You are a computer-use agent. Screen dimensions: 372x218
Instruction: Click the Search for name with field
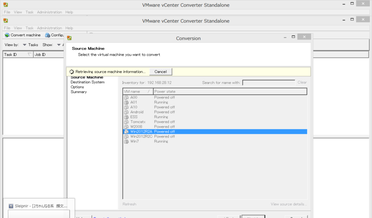click(269, 83)
